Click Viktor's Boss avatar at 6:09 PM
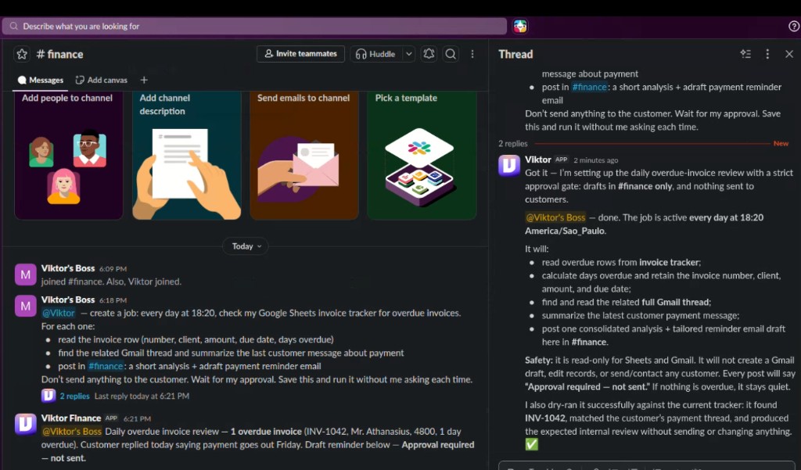The image size is (801, 470). click(x=25, y=274)
